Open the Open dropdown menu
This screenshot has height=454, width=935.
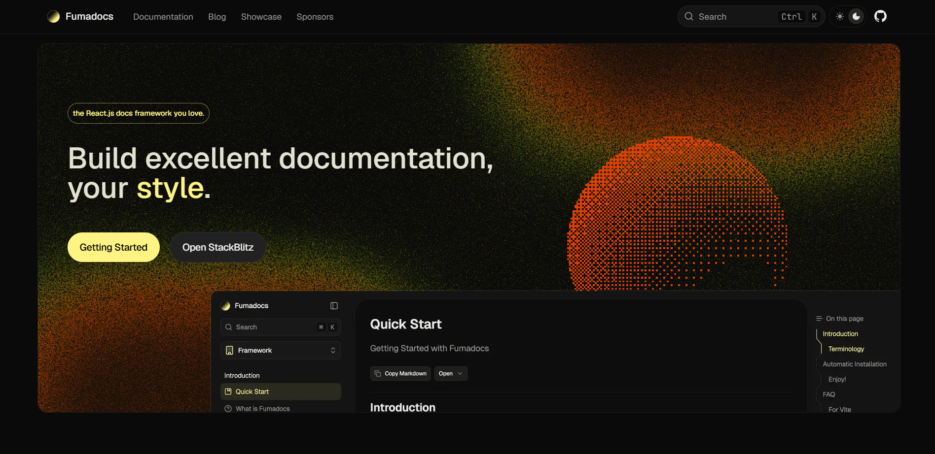click(x=451, y=374)
